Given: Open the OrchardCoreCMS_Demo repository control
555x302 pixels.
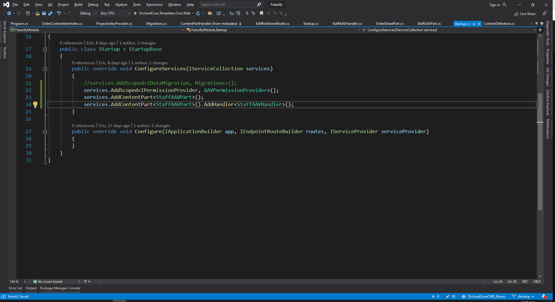Looking at the screenshot, I should pyautogui.click(x=486, y=296).
